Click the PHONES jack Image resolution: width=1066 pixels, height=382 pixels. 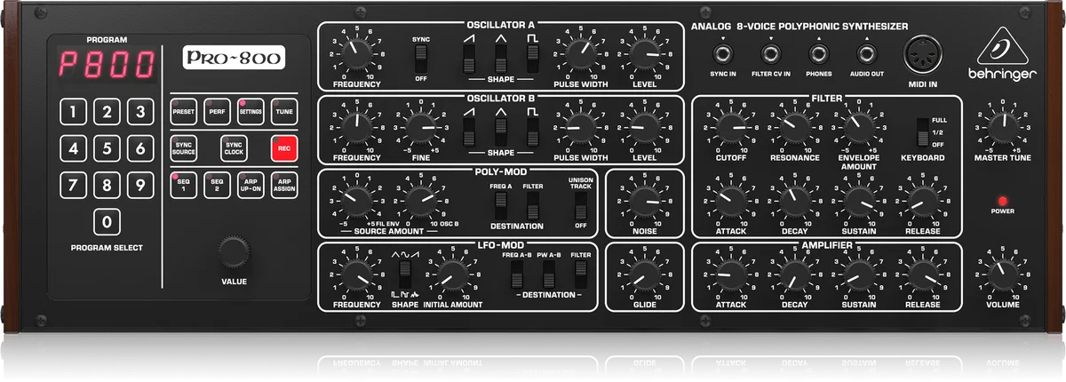818,52
